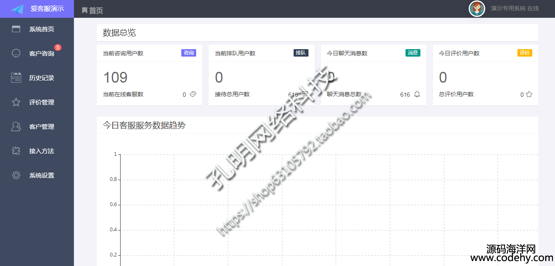Click the 首页 breadcrumb tab
This screenshot has width=555, height=266.
[x=96, y=11]
